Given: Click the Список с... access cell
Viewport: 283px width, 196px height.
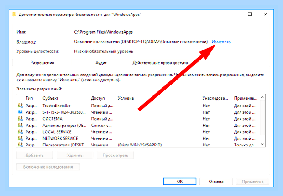Looking at the screenshot, I should point(101,126).
